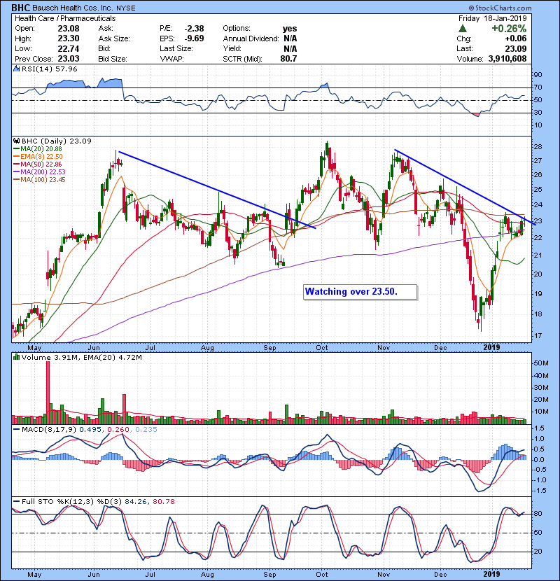Viewport: 560px width, 581px height.
Task: Click the volume bars icon beside Volume 3.91M
Action: click(16, 357)
